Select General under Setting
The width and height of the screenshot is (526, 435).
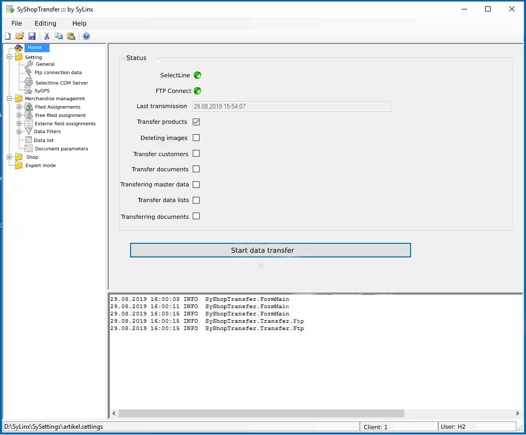45,64
